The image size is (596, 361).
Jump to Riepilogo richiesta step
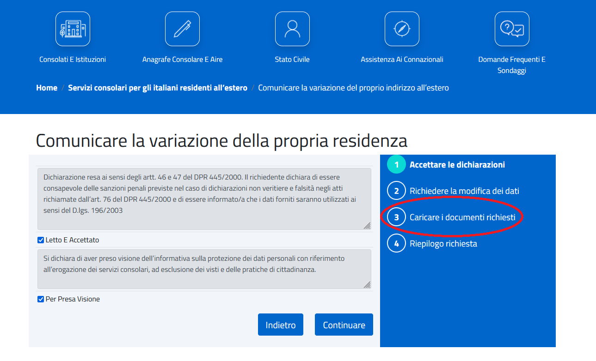point(443,244)
